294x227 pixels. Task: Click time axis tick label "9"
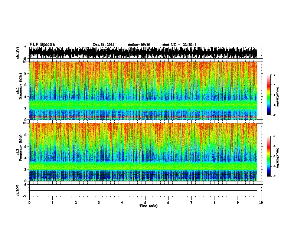(x=238, y=203)
